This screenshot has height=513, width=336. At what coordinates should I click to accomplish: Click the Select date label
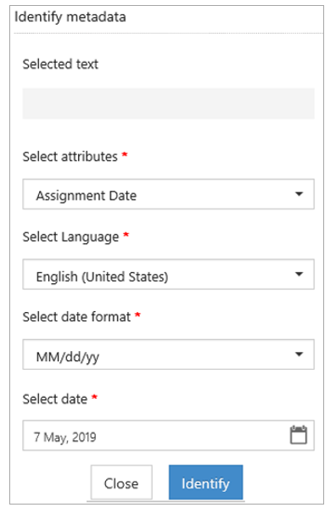(x=55, y=399)
